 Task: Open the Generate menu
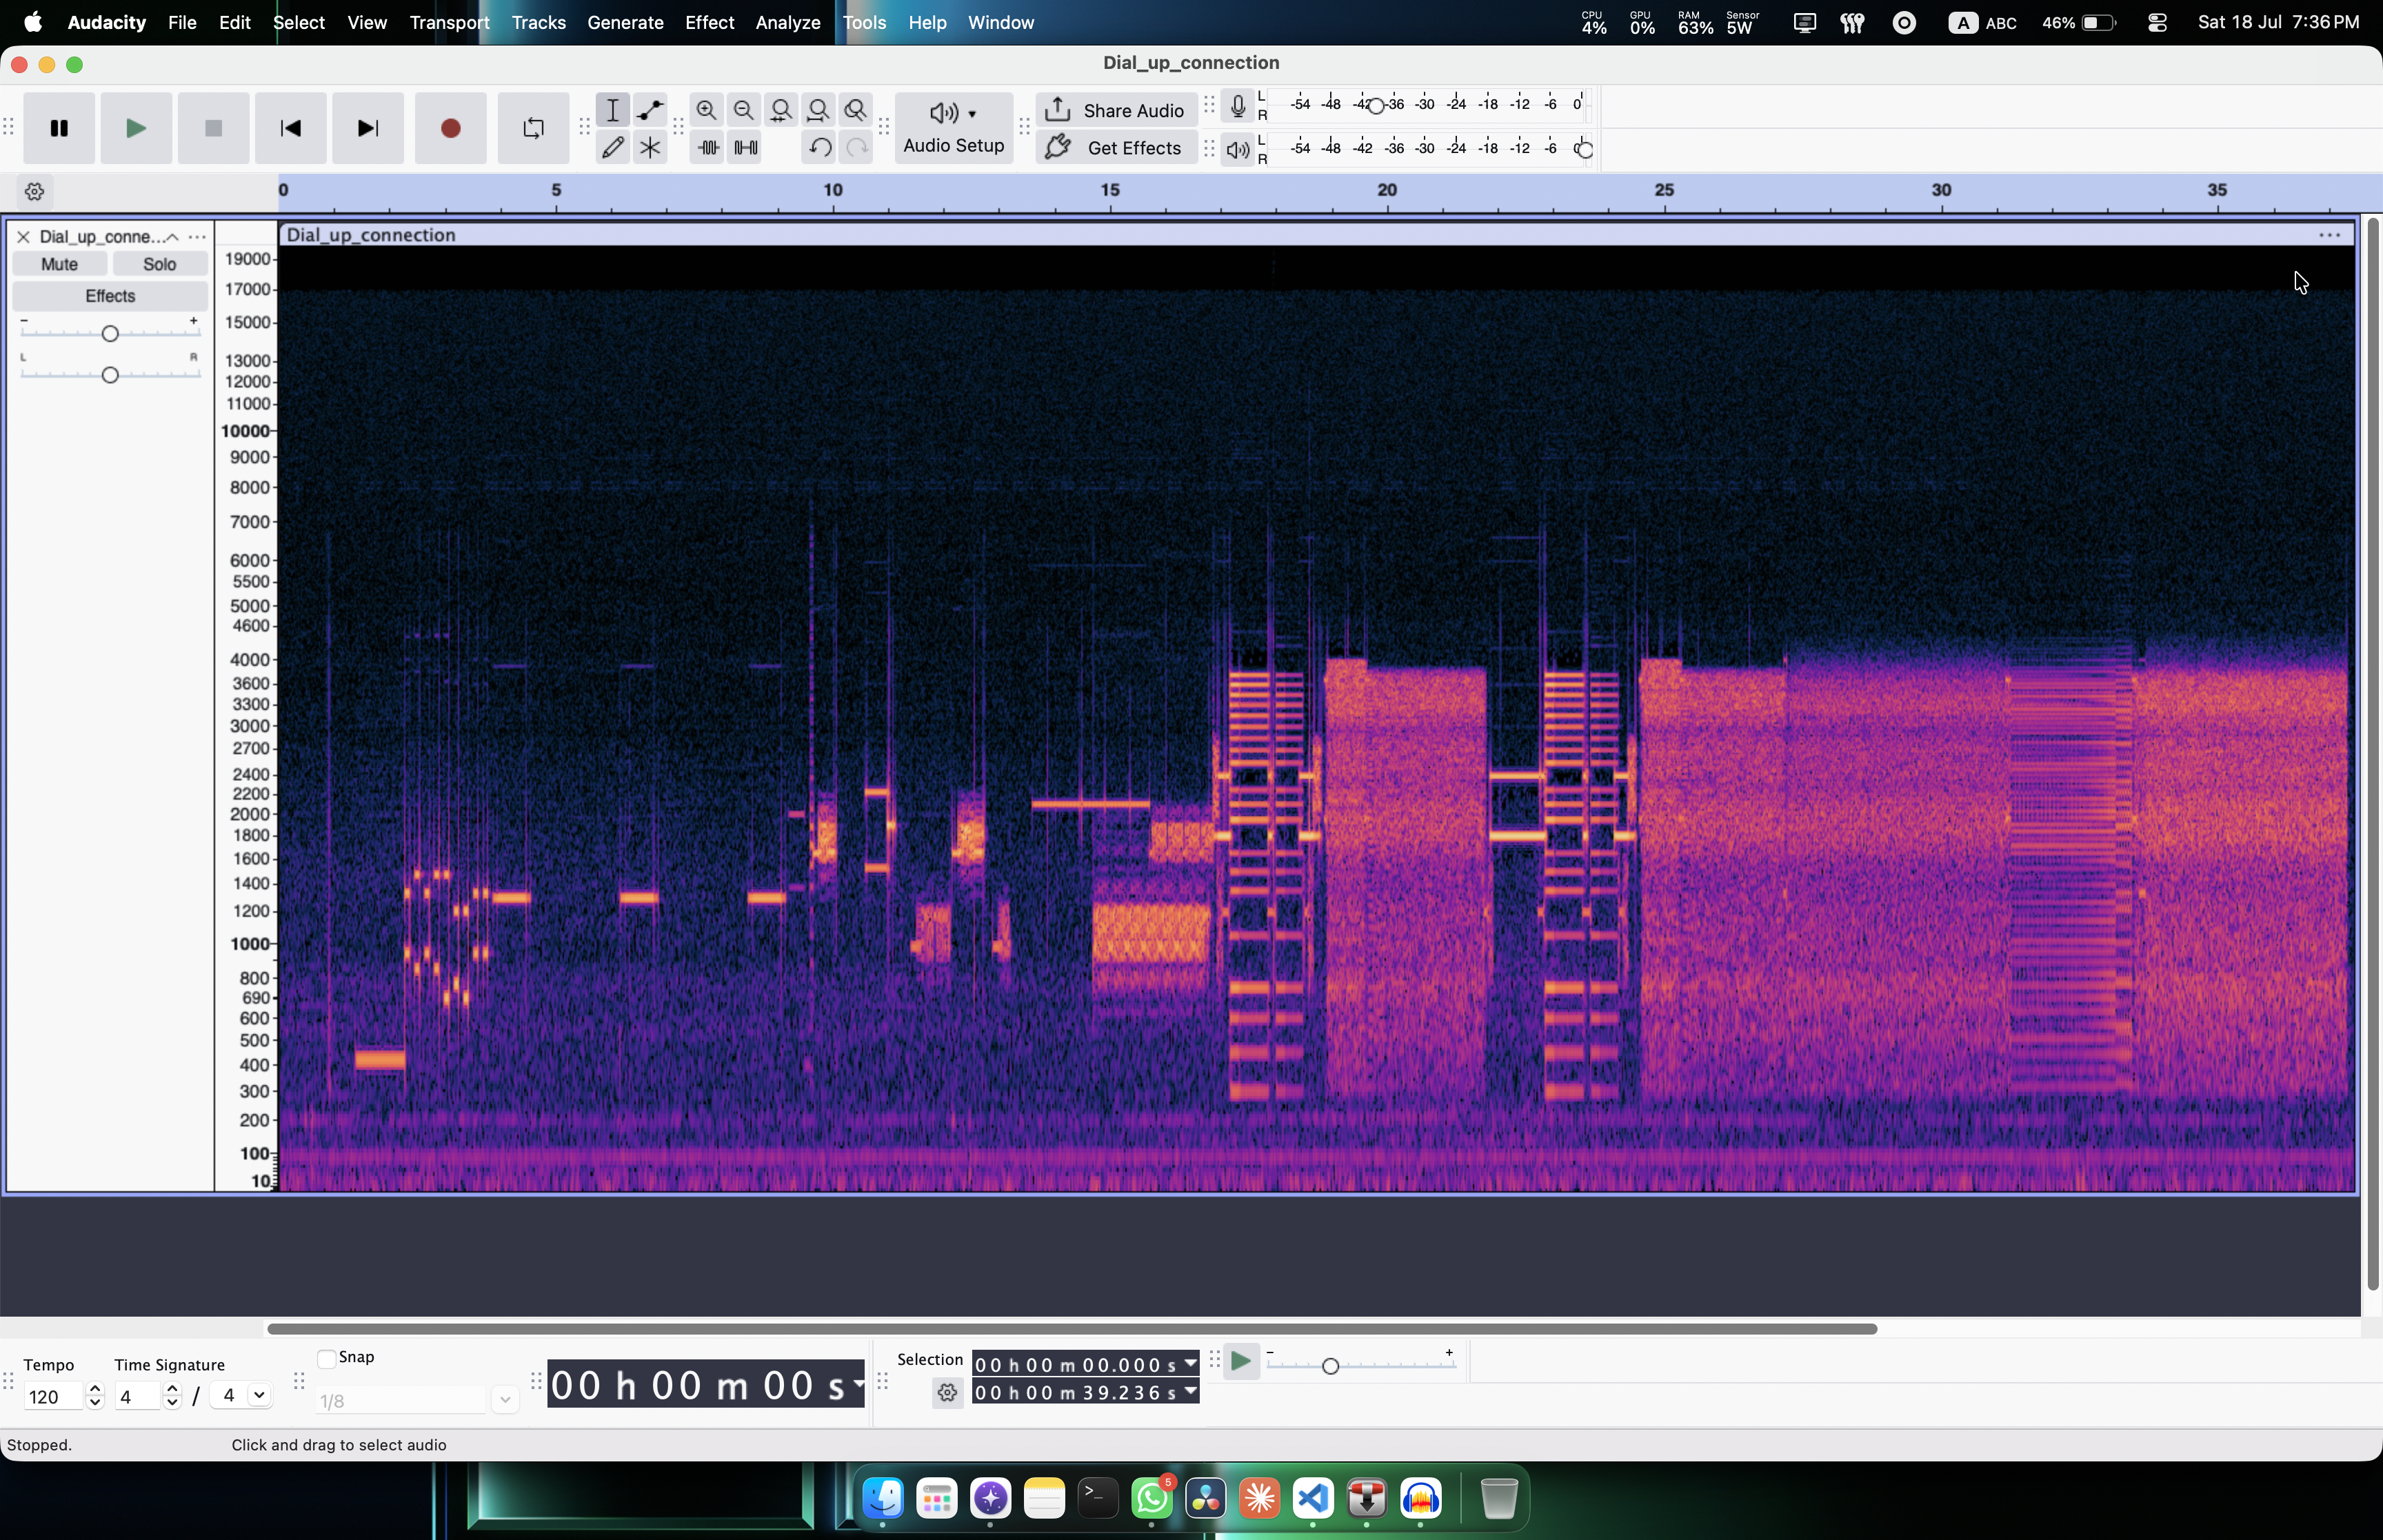625,22
